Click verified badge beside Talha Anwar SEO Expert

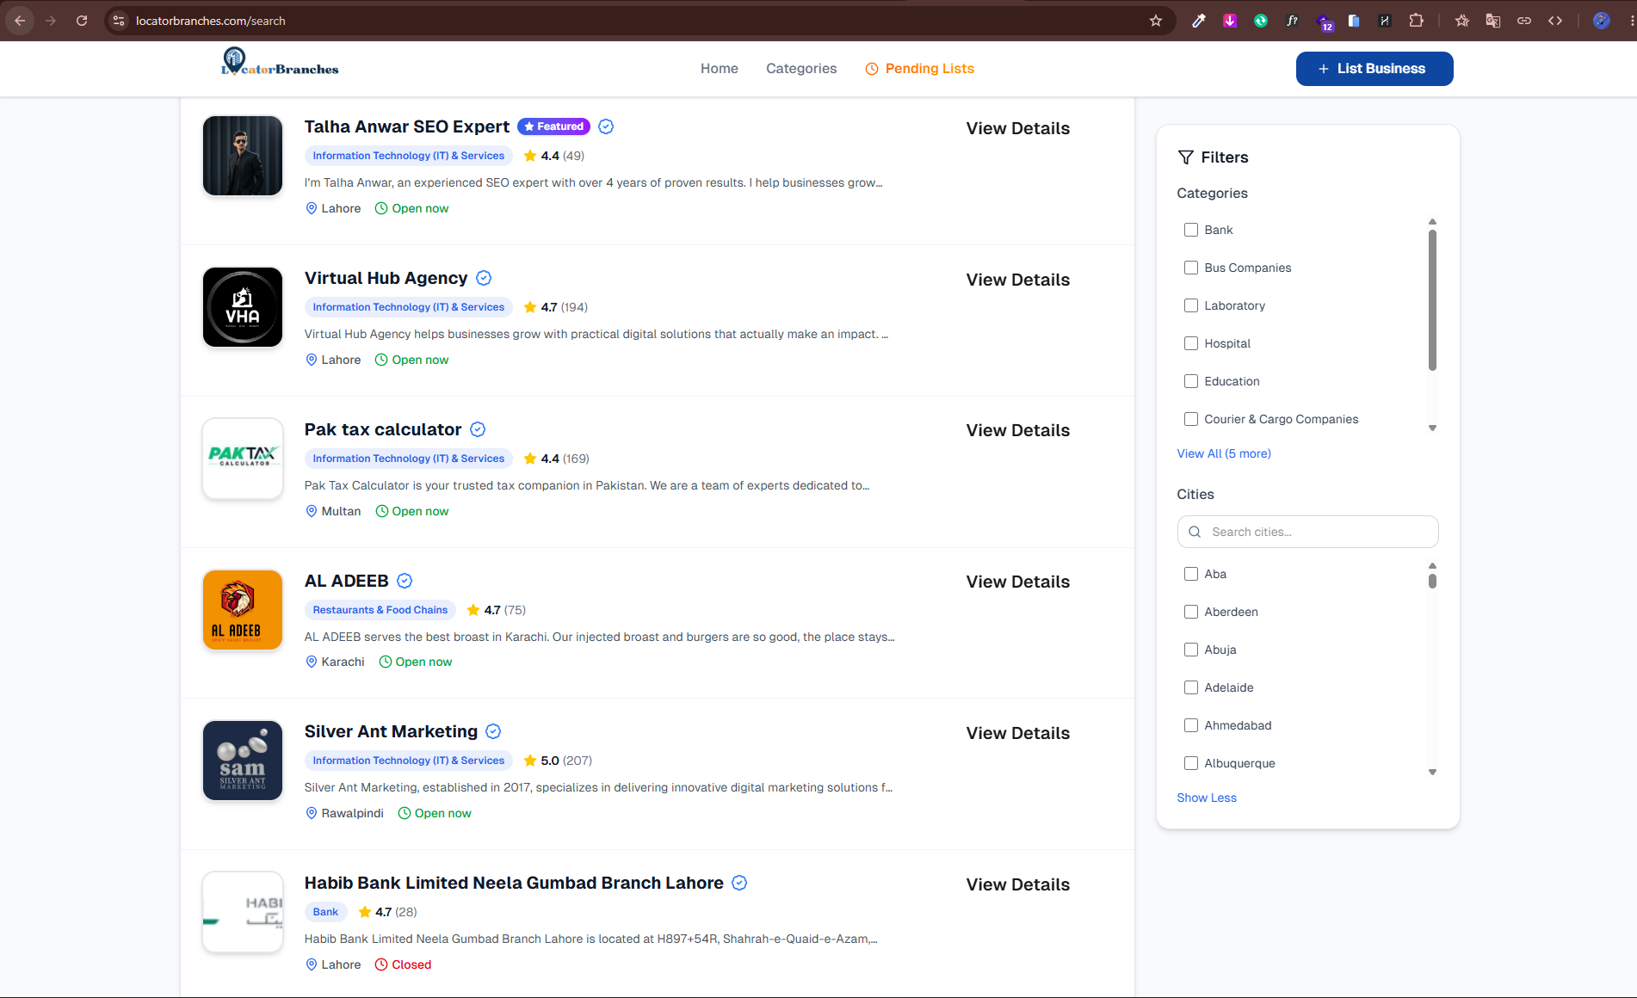(606, 126)
